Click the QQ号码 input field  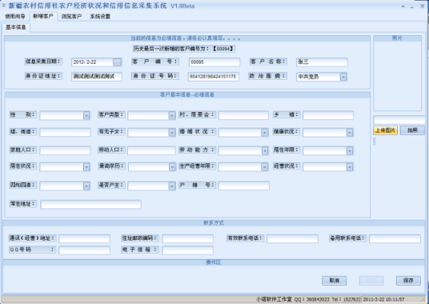[x=85, y=250]
